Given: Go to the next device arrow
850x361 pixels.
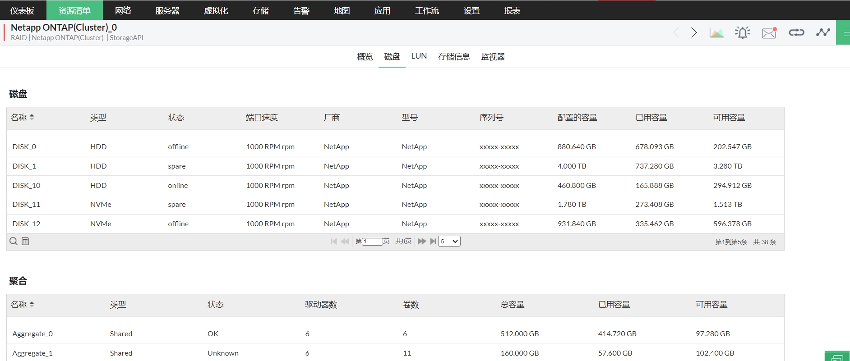Looking at the screenshot, I should [x=694, y=32].
